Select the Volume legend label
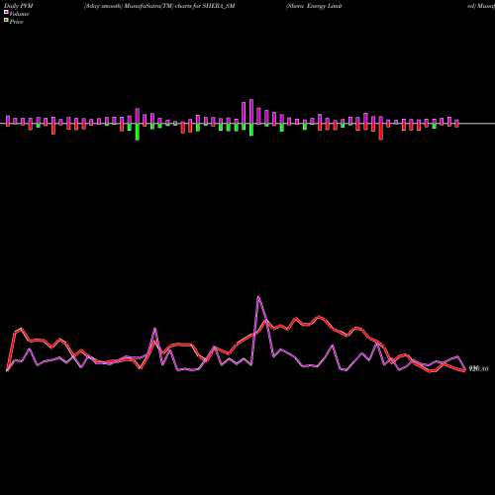Image resolution: width=495 pixels, height=495 pixels. coord(19,14)
